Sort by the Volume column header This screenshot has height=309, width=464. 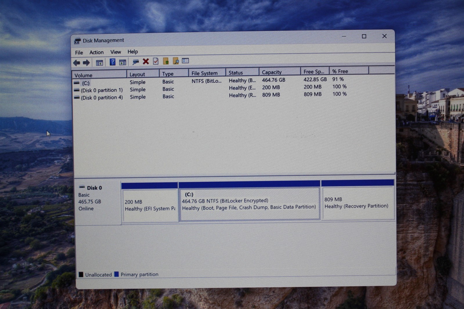click(x=99, y=75)
